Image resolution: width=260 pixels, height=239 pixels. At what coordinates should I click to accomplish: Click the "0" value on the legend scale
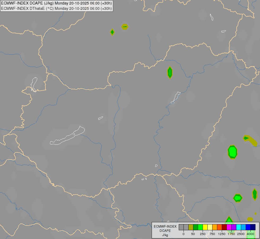point(184,234)
